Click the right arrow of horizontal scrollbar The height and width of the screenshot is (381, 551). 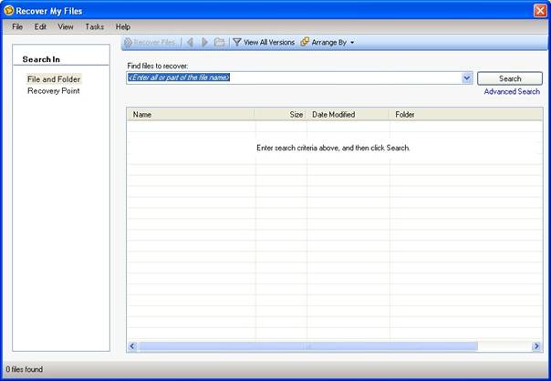pyautogui.click(x=536, y=346)
